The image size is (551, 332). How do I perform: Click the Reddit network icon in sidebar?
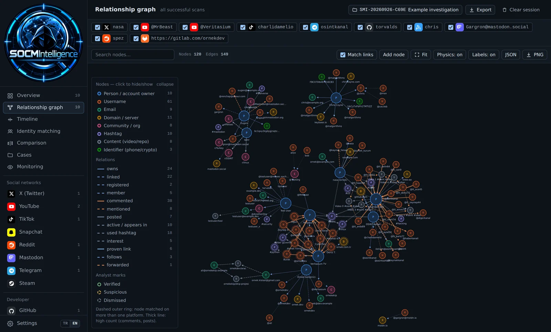11,245
